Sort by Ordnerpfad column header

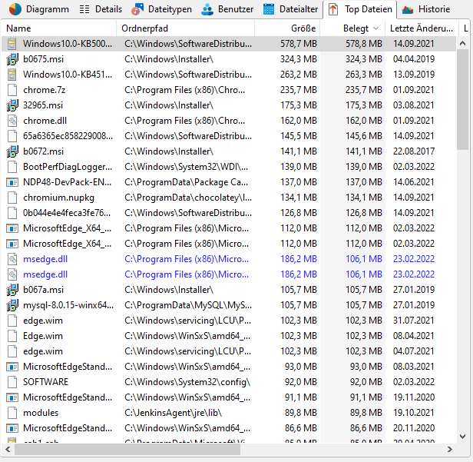click(x=185, y=28)
